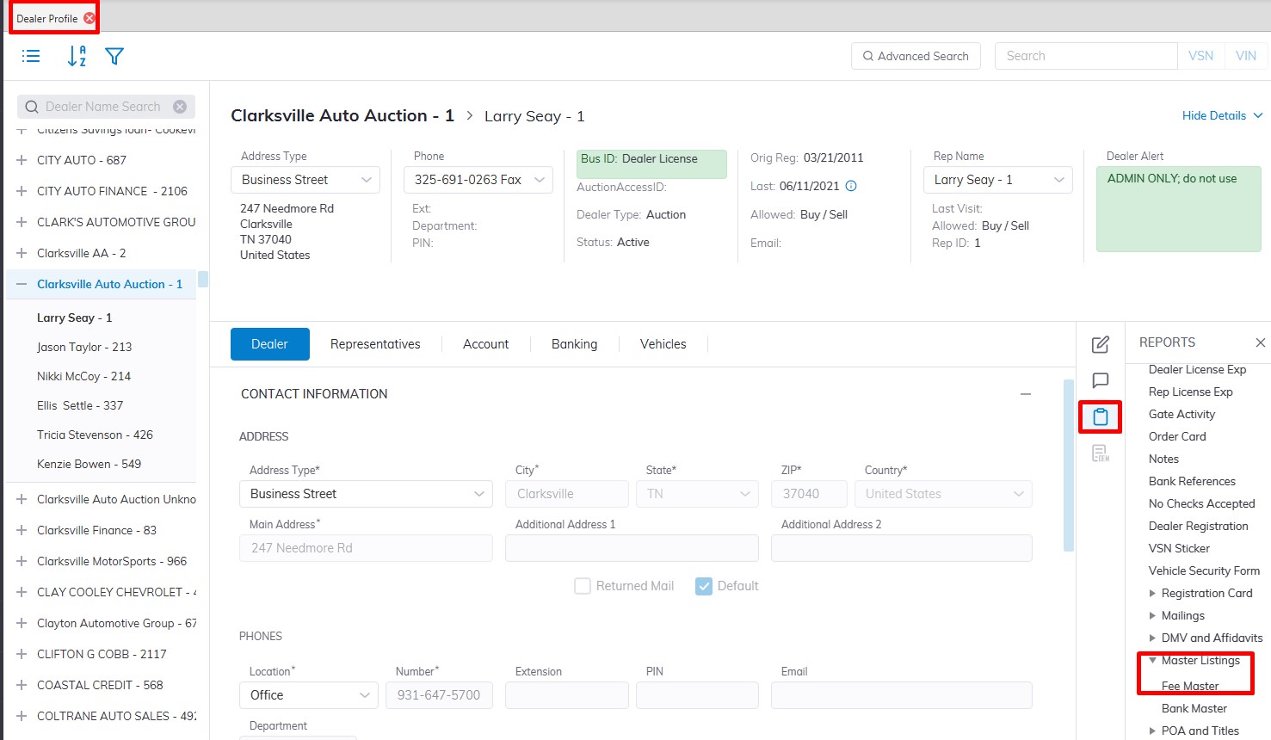
Task: Sort dealers alphabetically with A-Z icon
Action: point(77,57)
